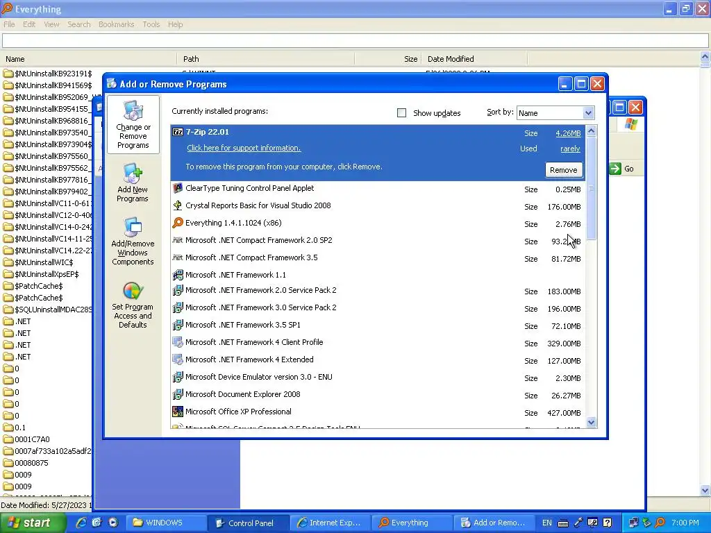
Task: Click the .NET Framework 4 Client Profile icon
Action: click(x=178, y=342)
